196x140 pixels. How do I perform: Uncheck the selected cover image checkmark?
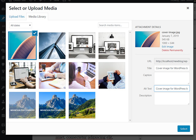point(35,33)
